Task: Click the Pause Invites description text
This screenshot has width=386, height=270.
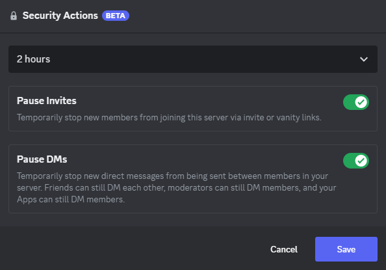Action: [x=169, y=117]
